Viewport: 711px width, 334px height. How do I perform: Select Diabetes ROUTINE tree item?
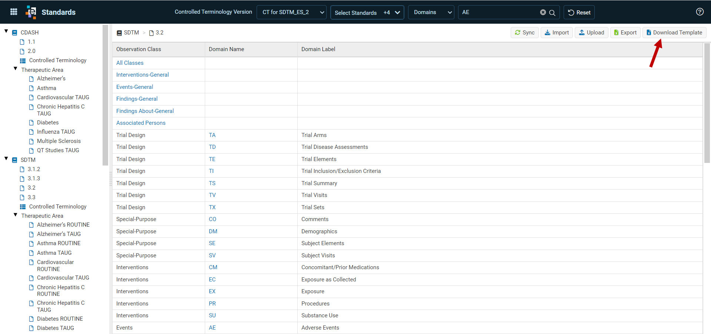pos(60,319)
